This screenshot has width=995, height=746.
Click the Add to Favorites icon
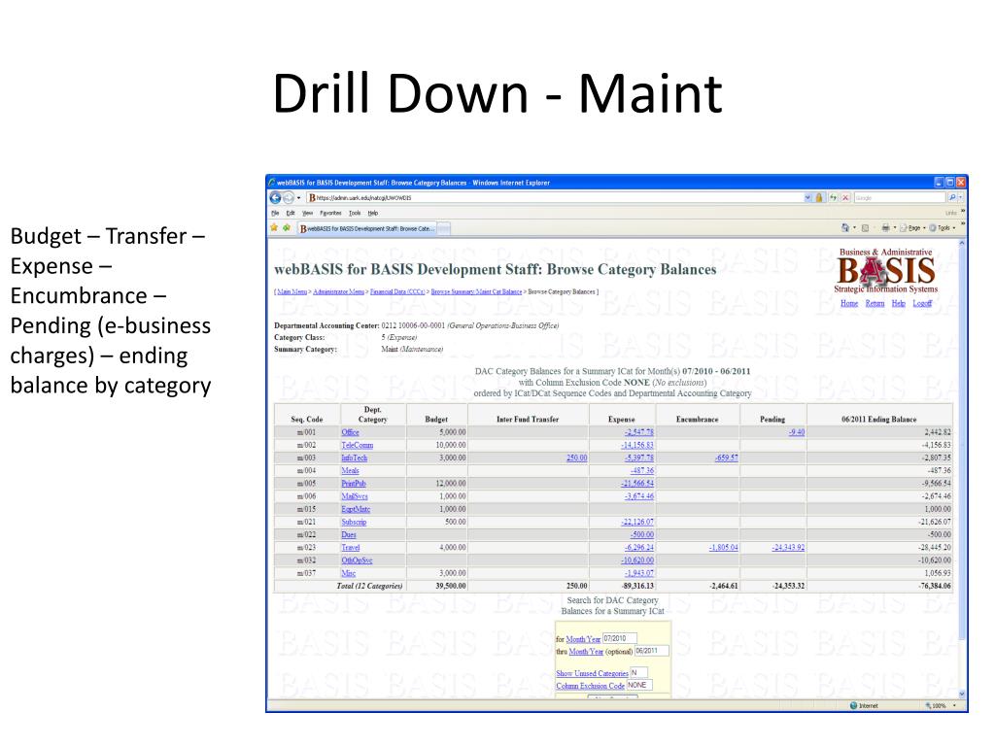click(x=287, y=227)
